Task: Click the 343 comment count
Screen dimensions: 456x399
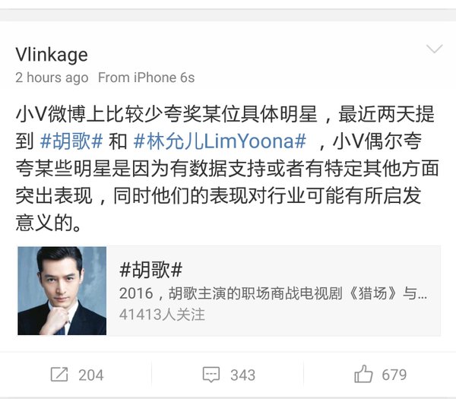Action: [243, 375]
